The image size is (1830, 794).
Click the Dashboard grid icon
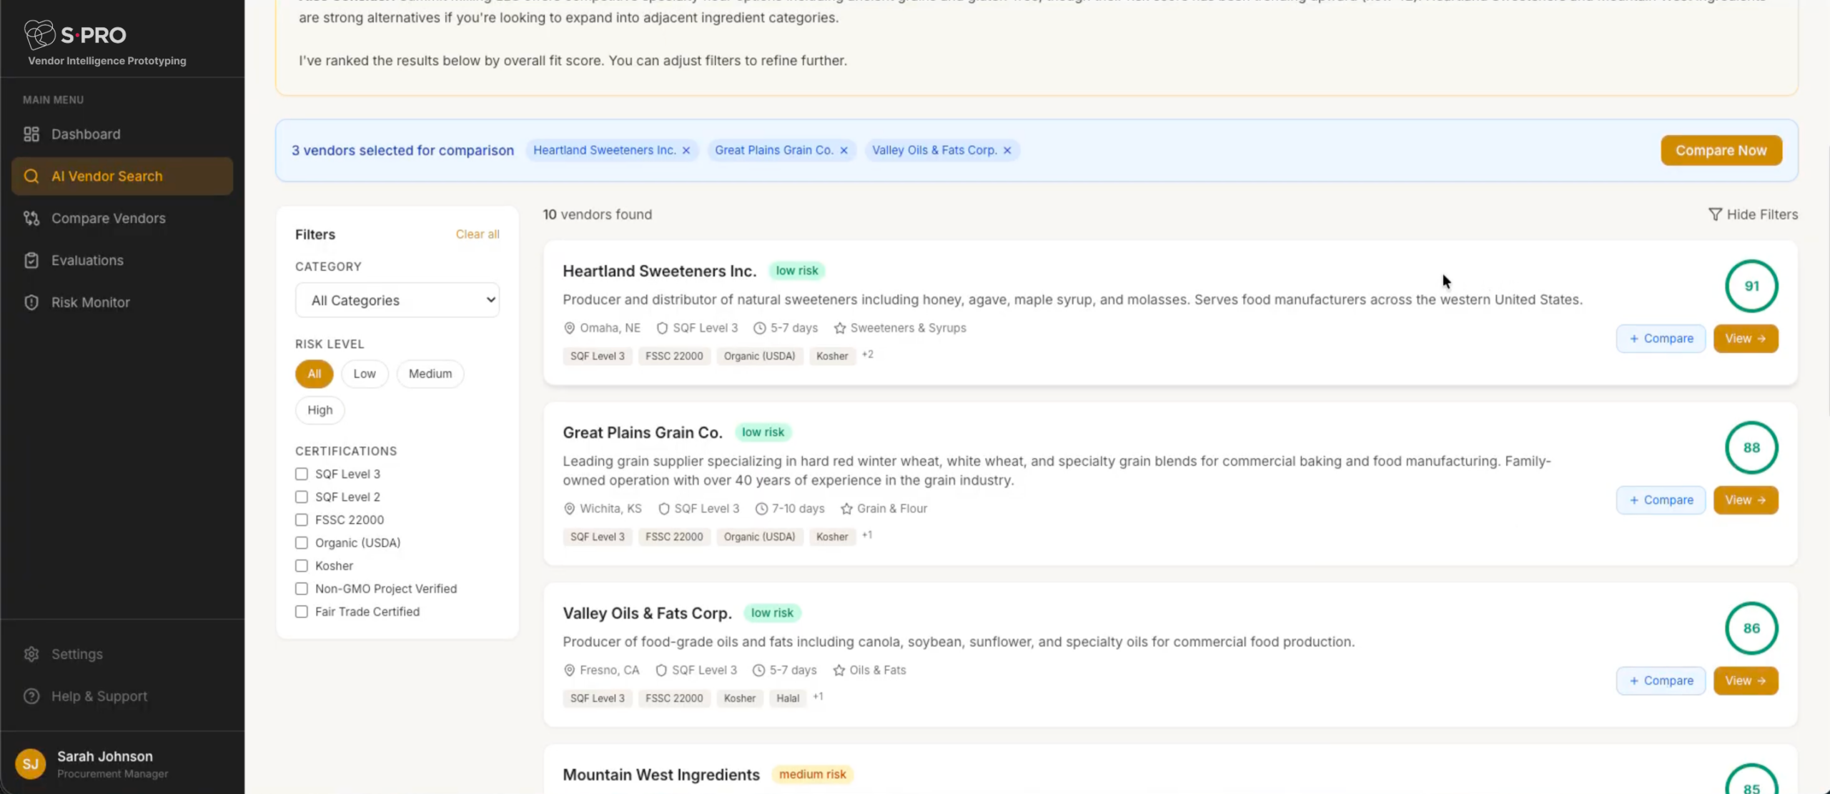click(x=31, y=134)
